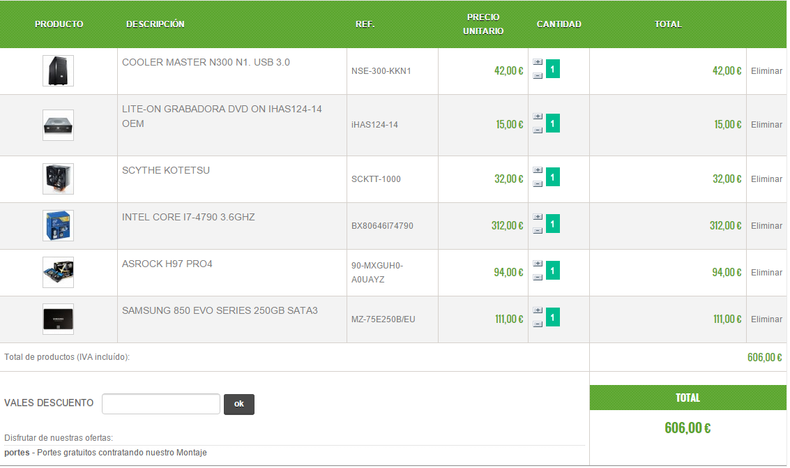This screenshot has height=468, width=790.
Task: Click the 15,00 € unit price
Action: pos(510,125)
